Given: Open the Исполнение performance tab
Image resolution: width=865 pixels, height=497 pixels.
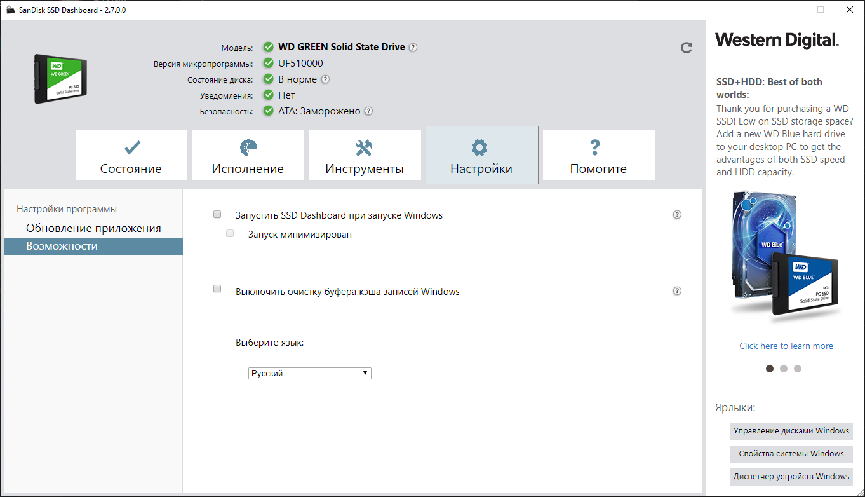Looking at the screenshot, I should coord(248,156).
